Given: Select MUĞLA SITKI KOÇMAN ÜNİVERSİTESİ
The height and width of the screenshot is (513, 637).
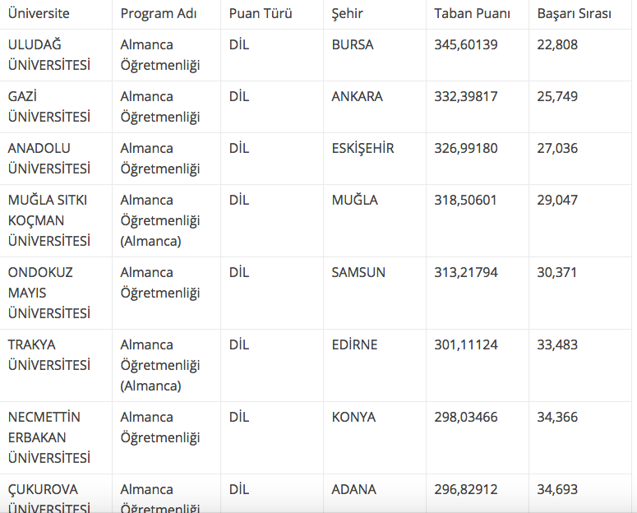Looking at the screenshot, I should coord(48,220).
